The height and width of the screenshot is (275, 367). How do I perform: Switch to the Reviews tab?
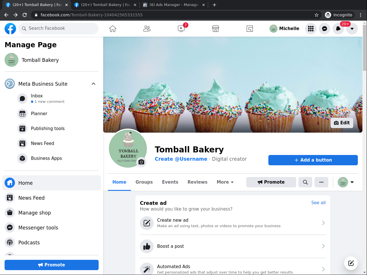[x=198, y=182]
